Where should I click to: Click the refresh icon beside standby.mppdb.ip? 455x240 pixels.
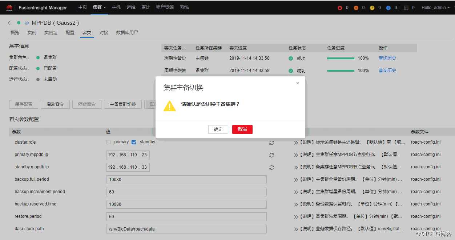(x=271, y=167)
